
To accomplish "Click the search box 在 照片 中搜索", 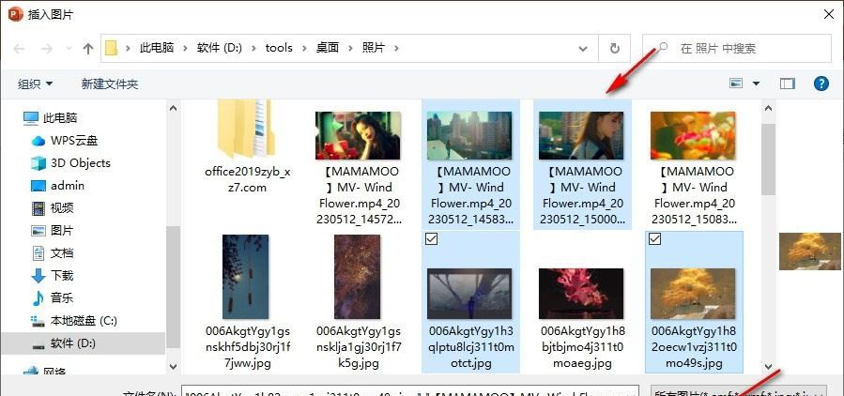I will tap(737, 49).
